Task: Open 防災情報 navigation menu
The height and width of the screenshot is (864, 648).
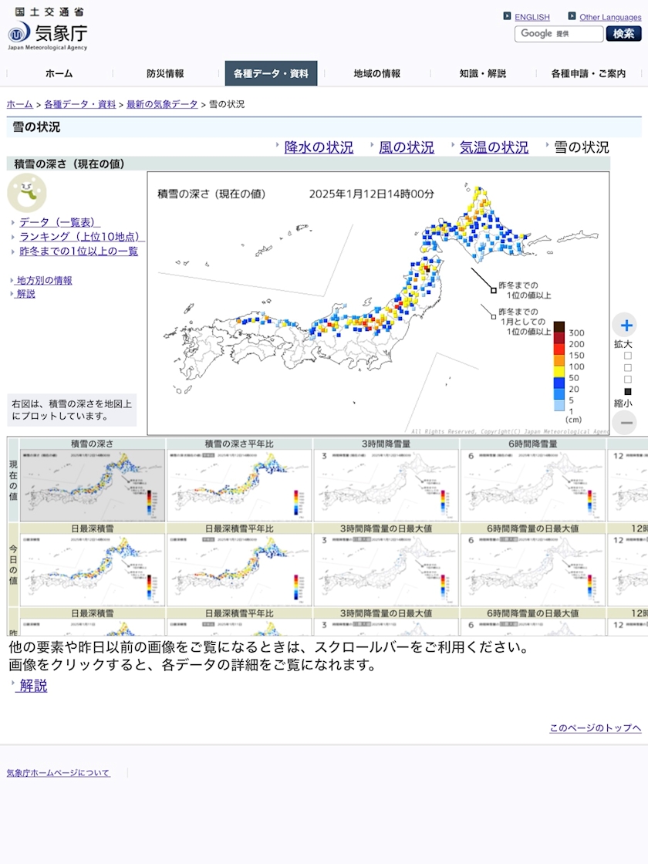Action: coord(165,73)
